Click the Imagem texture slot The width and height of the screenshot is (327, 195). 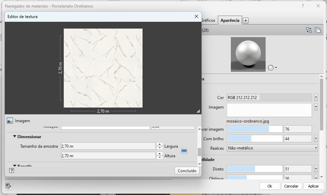pyautogui.click(x=269, y=110)
